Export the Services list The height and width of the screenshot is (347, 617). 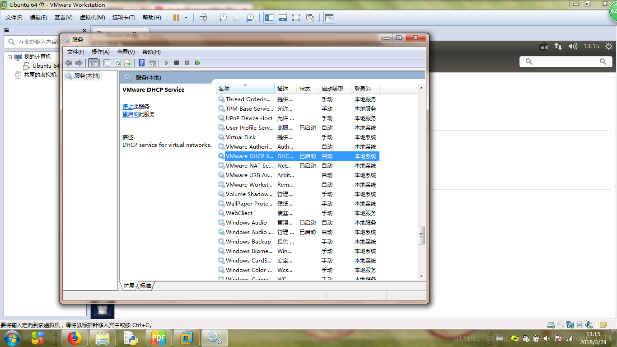128,63
